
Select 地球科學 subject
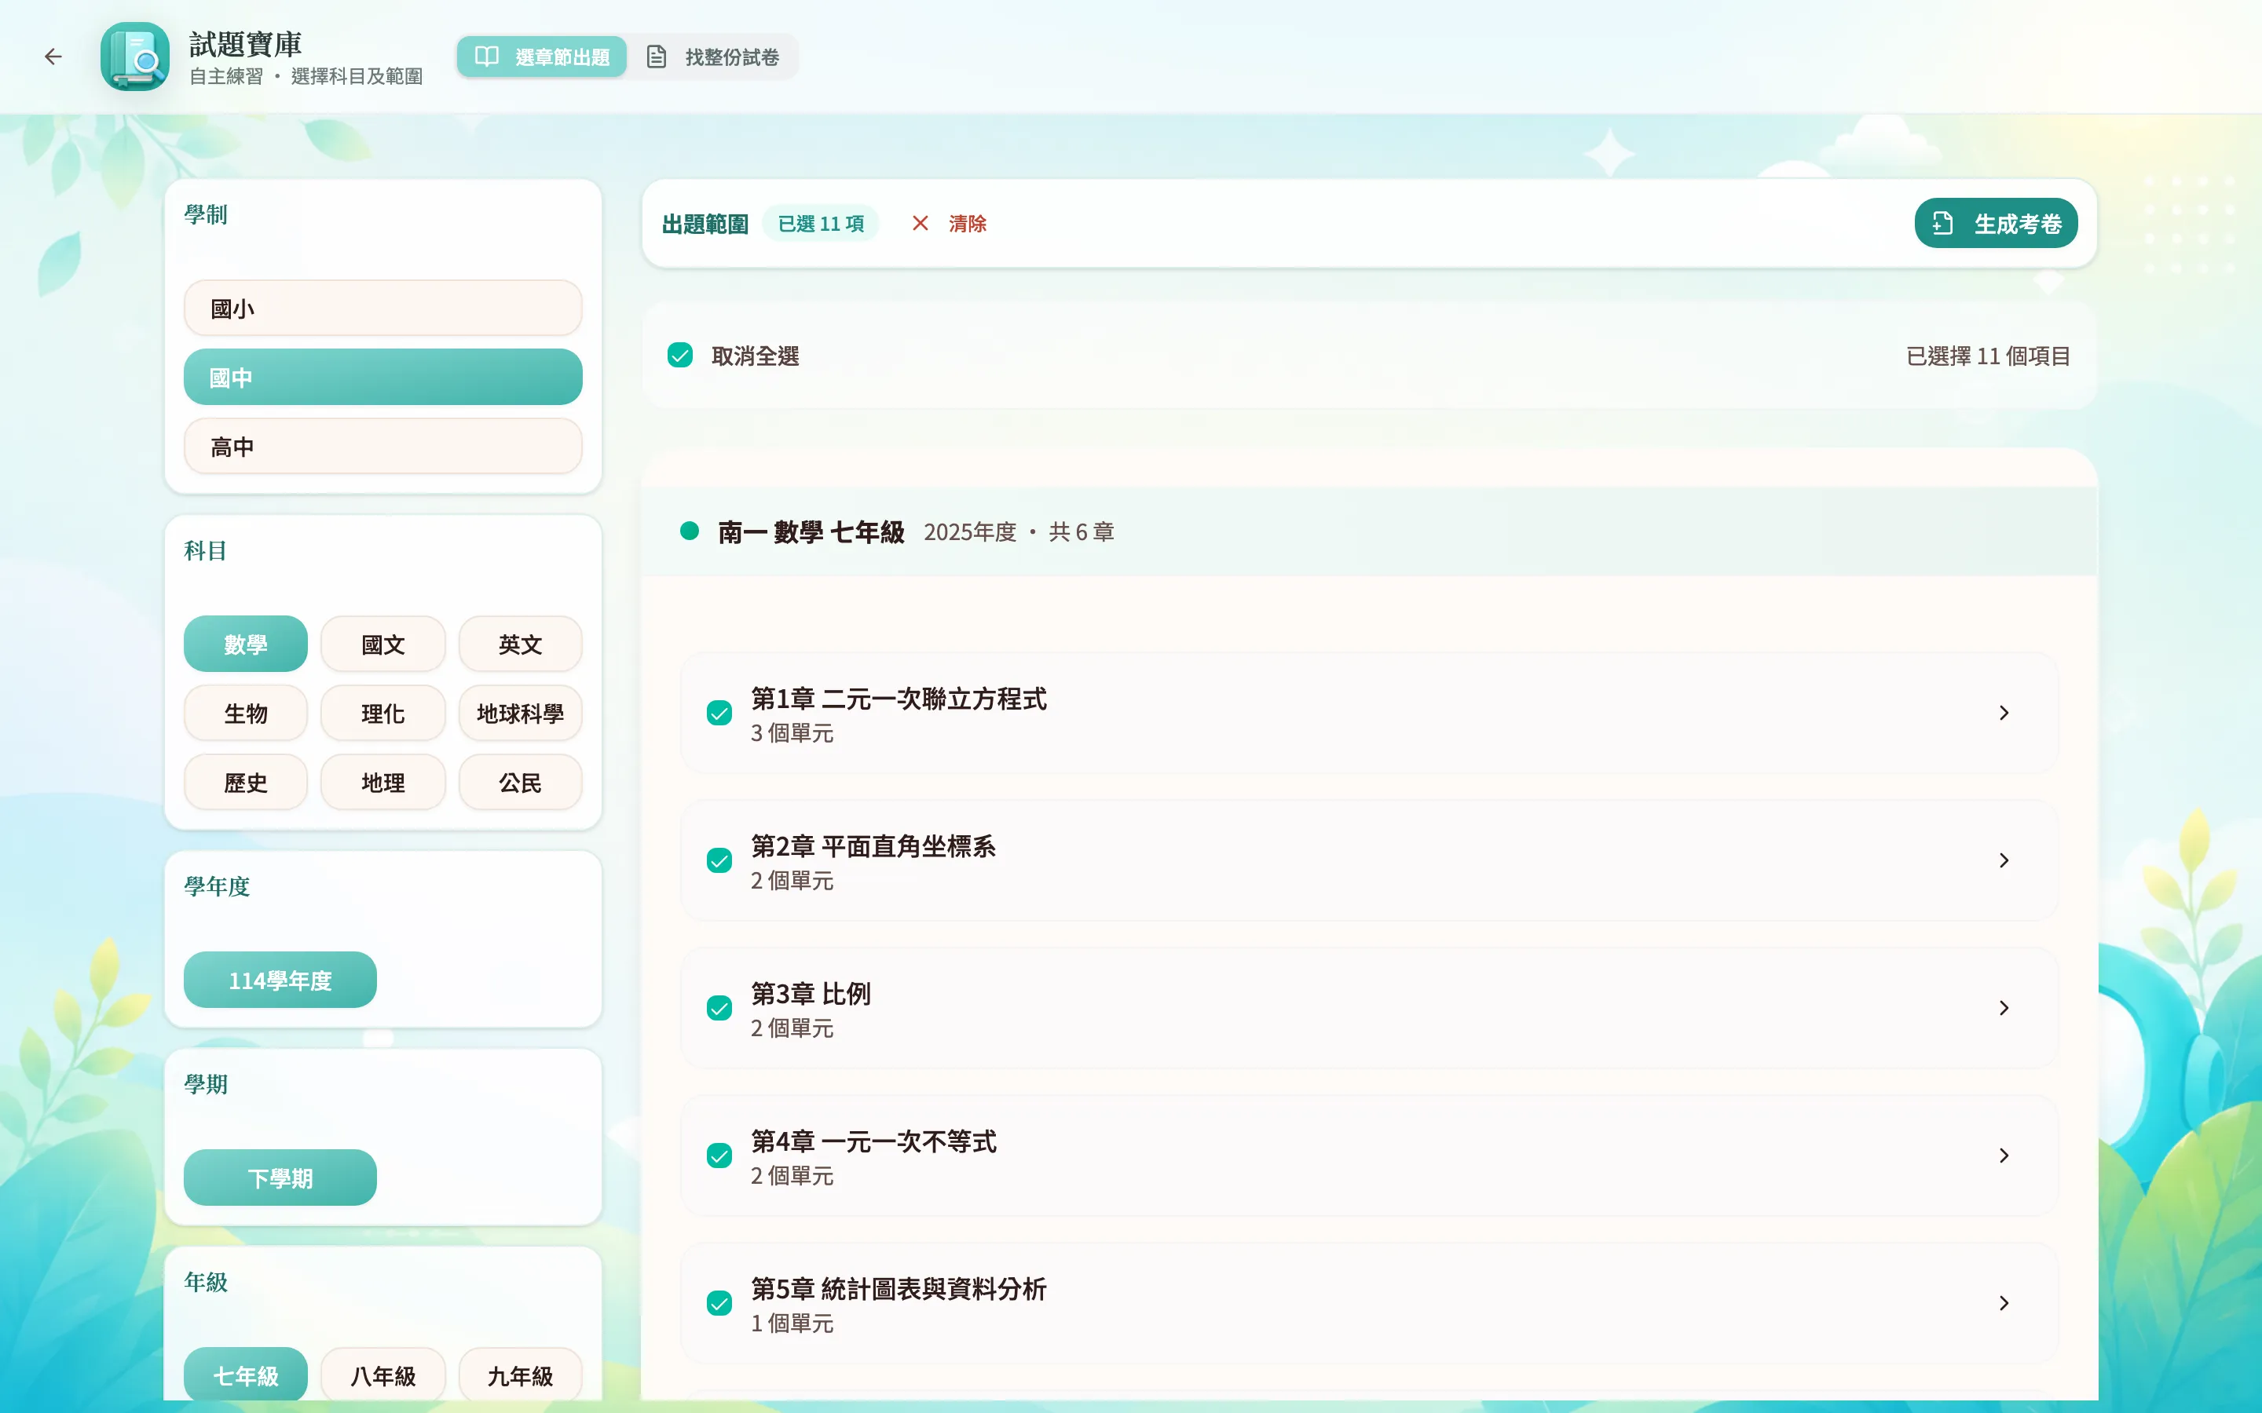[520, 713]
